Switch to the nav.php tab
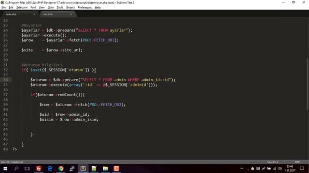This screenshot has height=173, width=309. (57, 14)
